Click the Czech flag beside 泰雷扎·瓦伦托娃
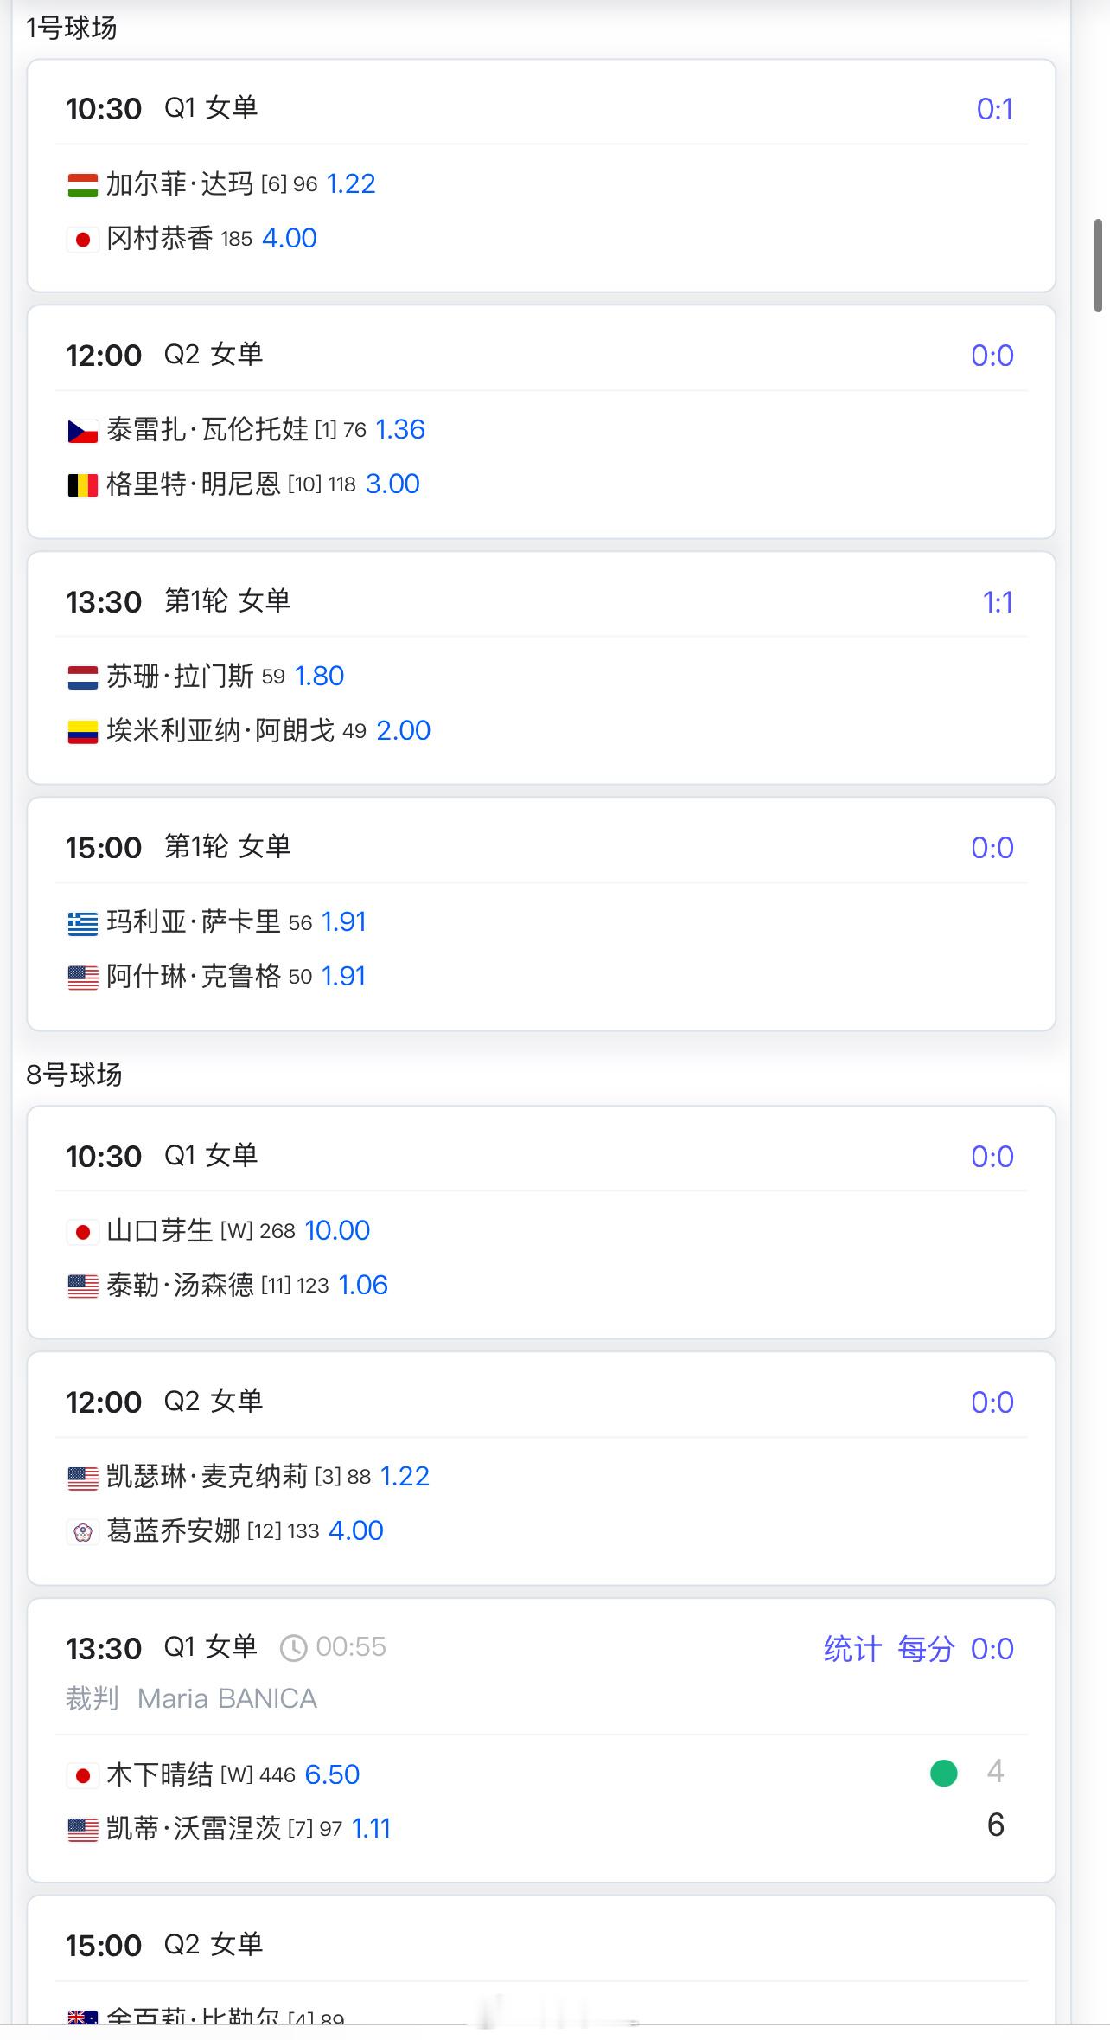This screenshot has height=2040, width=1110. click(x=82, y=431)
